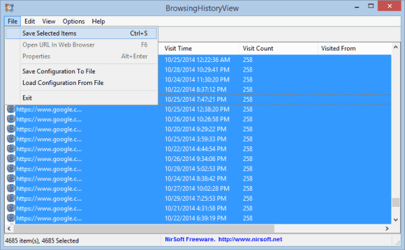
Task: Select URL in 10/25/2014 12:38:20 PM row
Action: tap(49, 110)
